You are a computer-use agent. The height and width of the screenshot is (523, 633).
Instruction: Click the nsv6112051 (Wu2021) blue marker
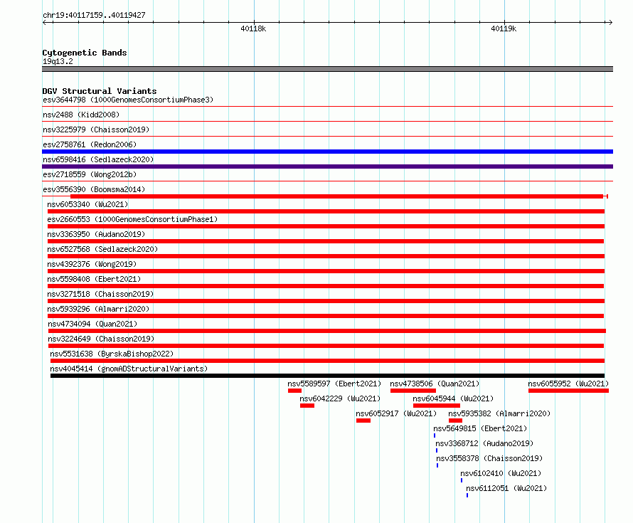point(467,495)
